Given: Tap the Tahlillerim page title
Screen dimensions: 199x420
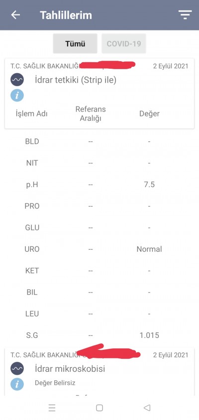Looking at the screenshot, I should [x=66, y=15].
